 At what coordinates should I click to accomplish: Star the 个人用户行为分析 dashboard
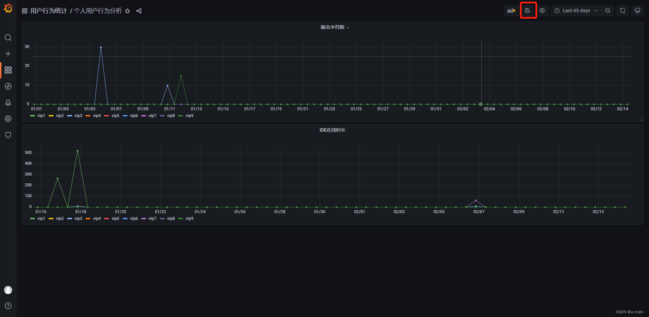point(127,11)
